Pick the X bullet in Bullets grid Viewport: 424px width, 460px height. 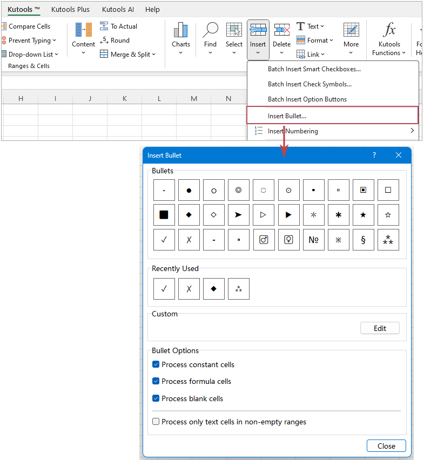[x=189, y=240]
